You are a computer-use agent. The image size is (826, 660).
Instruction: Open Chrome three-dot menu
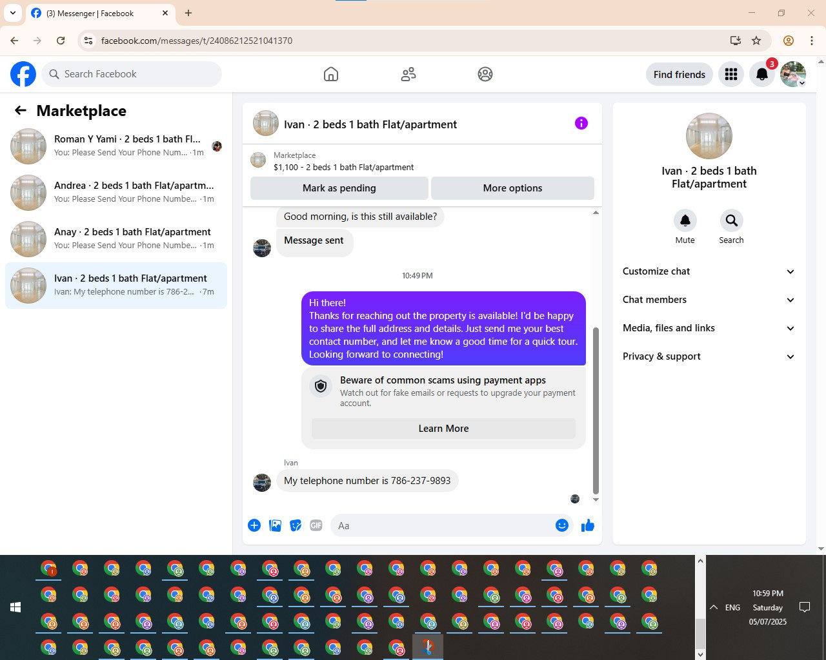(812, 41)
